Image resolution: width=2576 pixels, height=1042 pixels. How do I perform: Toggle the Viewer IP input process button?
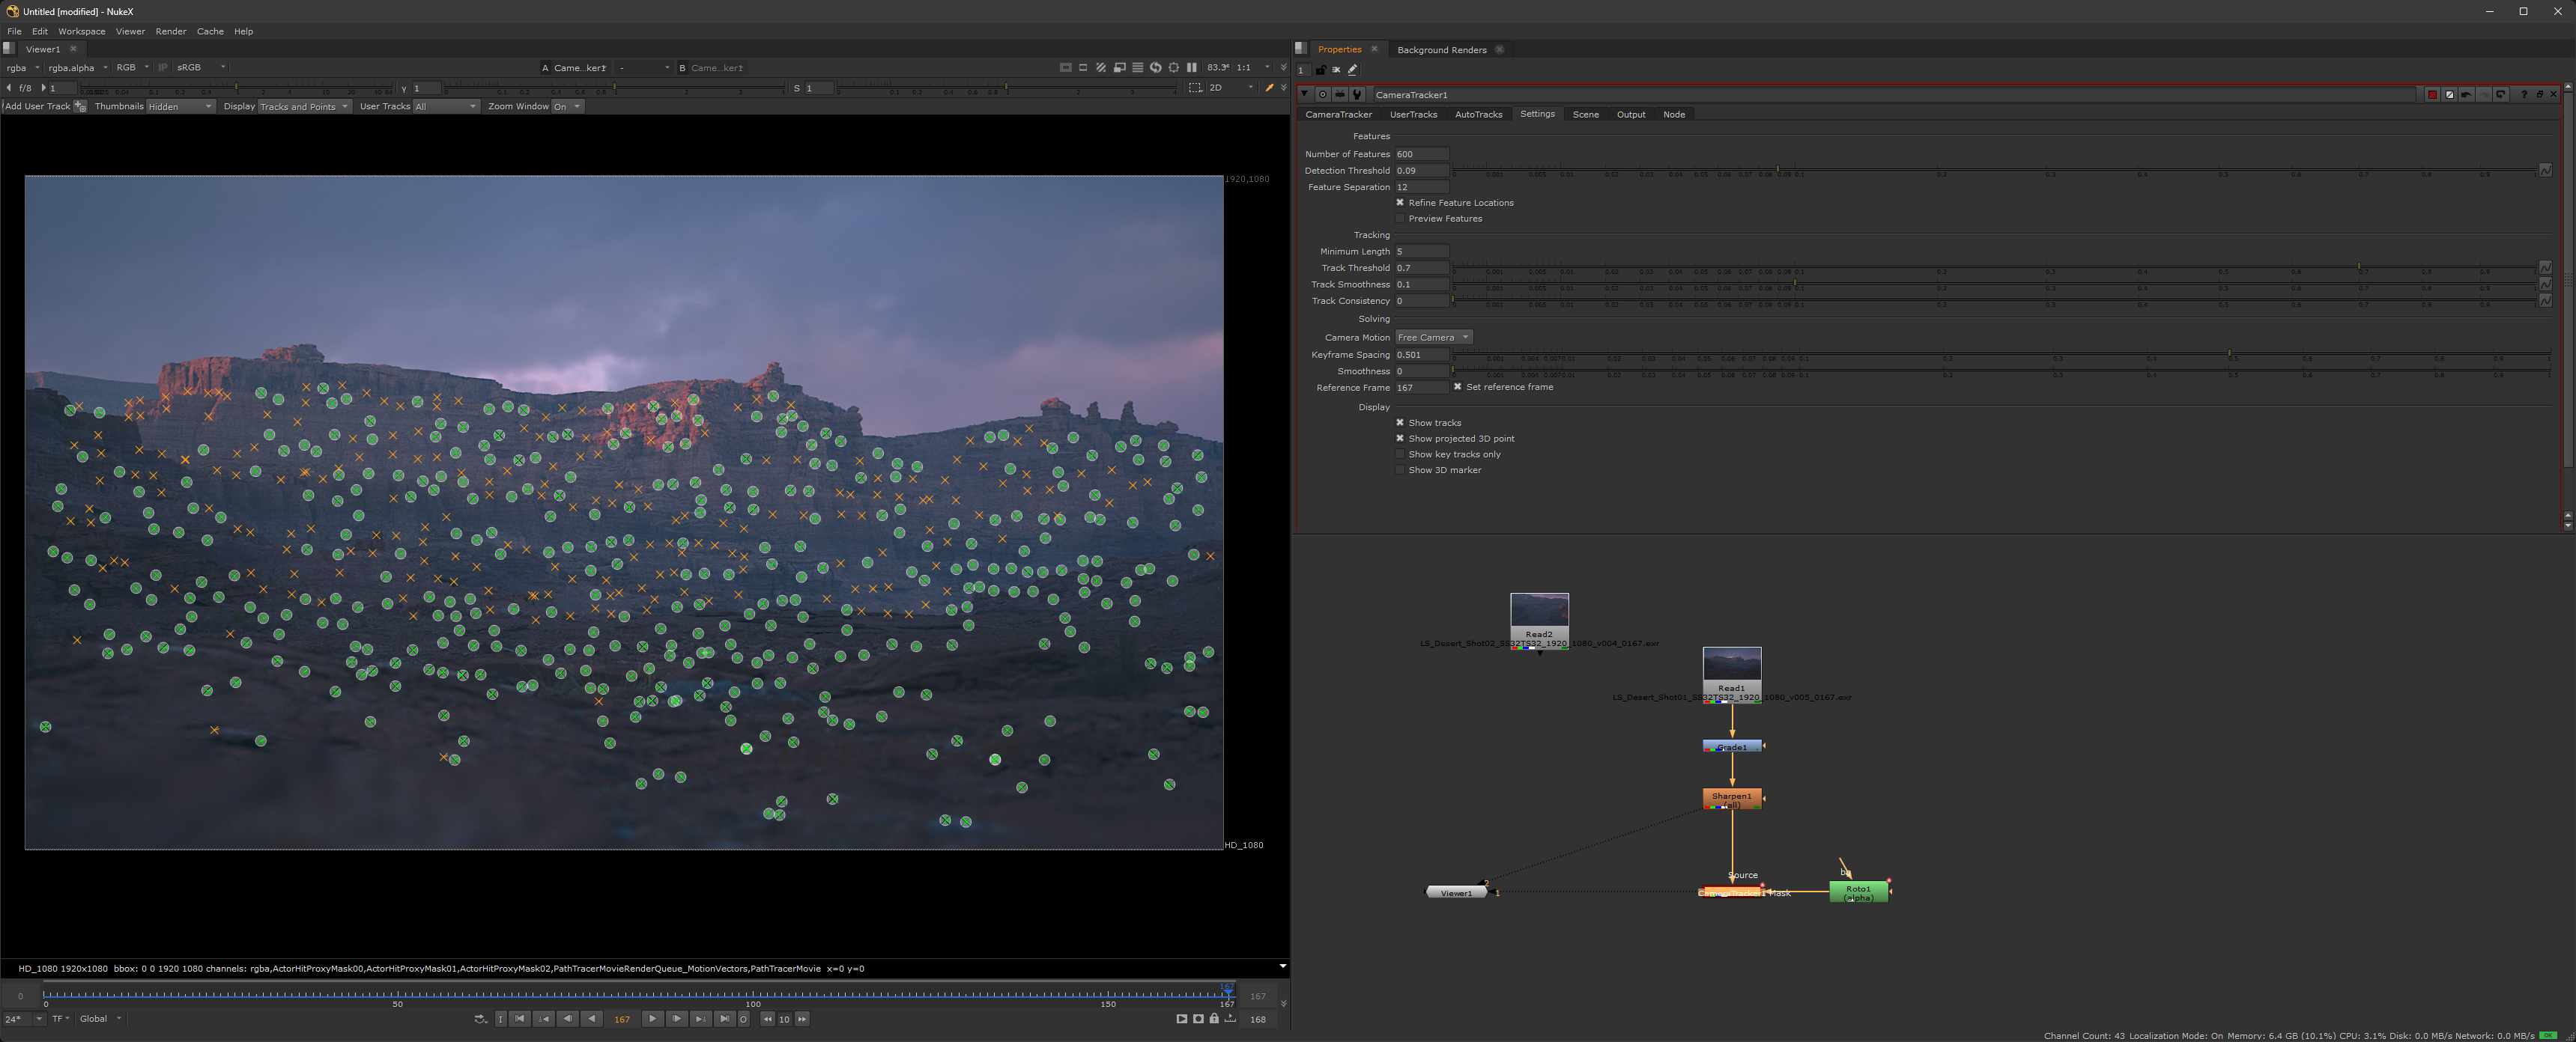tap(163, 68)
